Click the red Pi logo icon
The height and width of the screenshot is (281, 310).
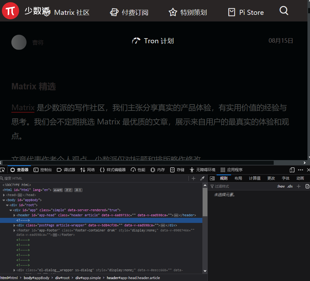pyautogui.click(x=10, y=11)
